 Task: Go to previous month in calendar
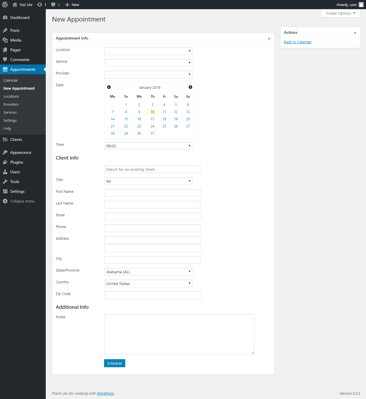click(x=109, y=87)
